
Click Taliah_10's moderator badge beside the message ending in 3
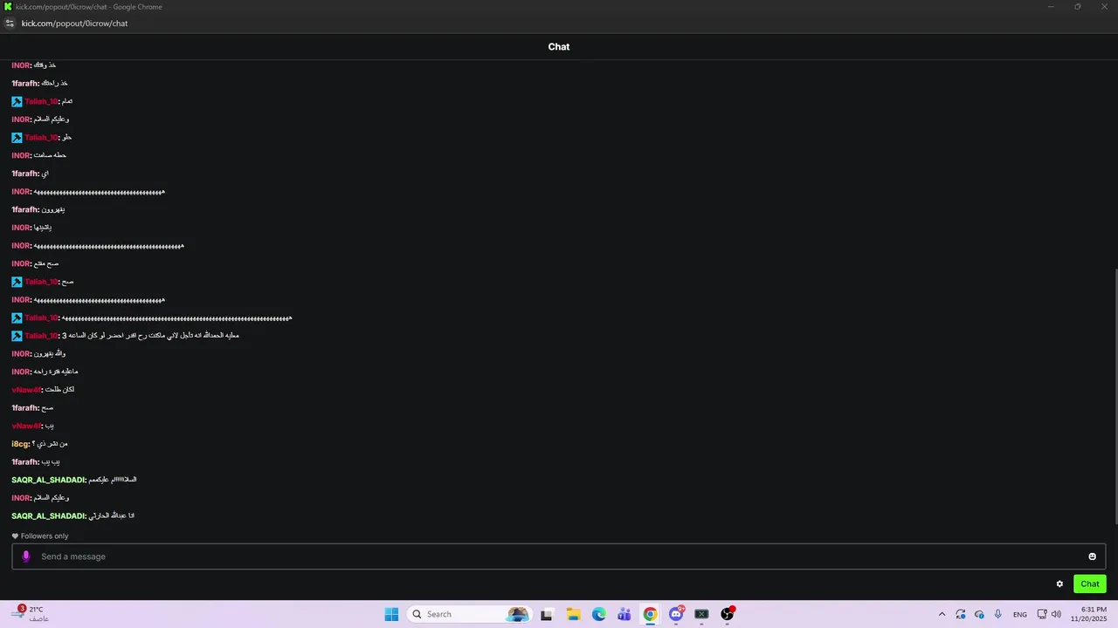[x=17, y=336]
